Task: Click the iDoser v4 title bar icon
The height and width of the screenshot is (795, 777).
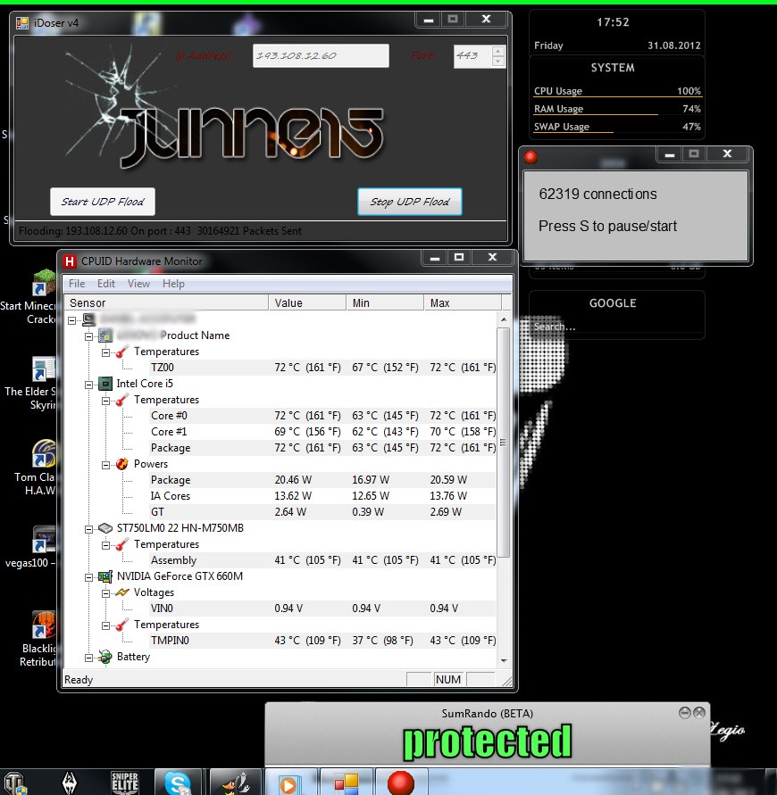Action: pos(21,23)
